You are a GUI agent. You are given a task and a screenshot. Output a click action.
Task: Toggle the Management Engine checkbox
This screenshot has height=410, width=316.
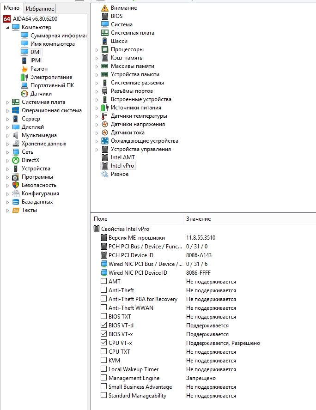point(103,378)
